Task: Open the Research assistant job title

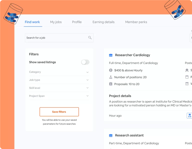Action: (x=129, y=135)
